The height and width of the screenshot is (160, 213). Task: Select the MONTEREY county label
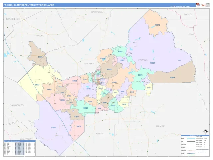[x=27, y=139]
